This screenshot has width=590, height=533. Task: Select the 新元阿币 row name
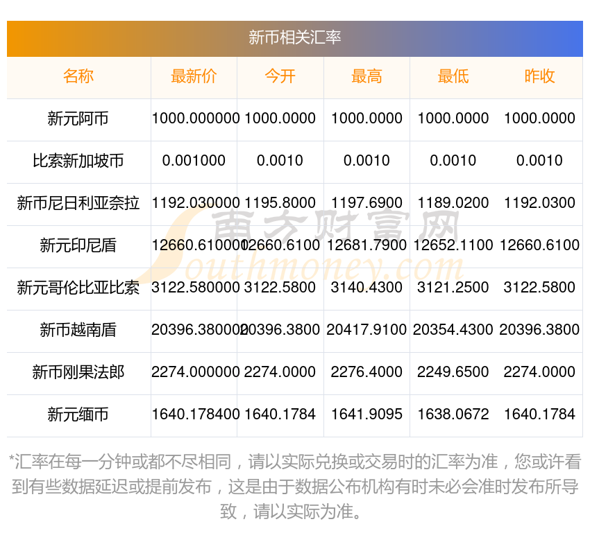pos(78,119)
